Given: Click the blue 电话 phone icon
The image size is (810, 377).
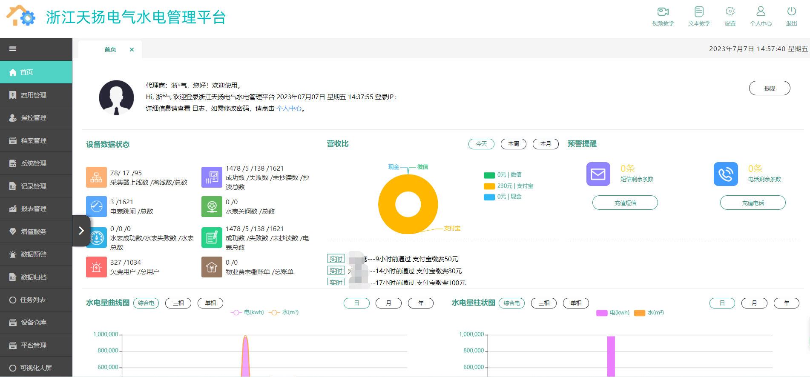Looking at the screenshot, I should pos(726,174).
